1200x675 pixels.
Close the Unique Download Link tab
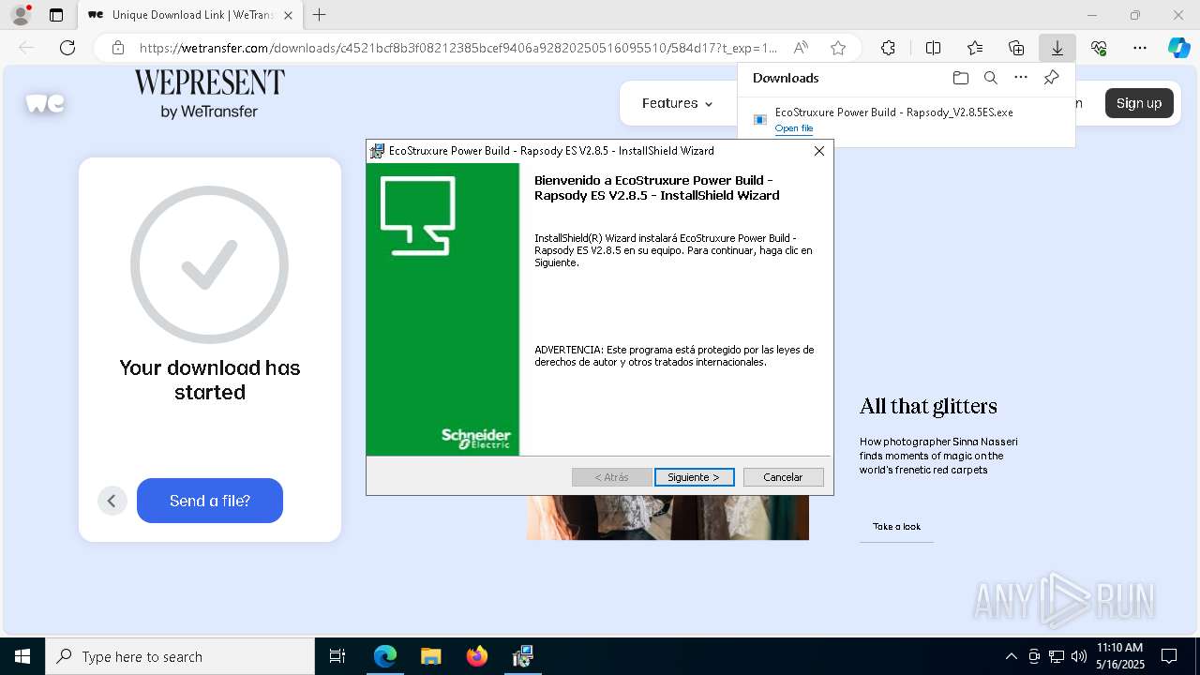tap(288, 15)
